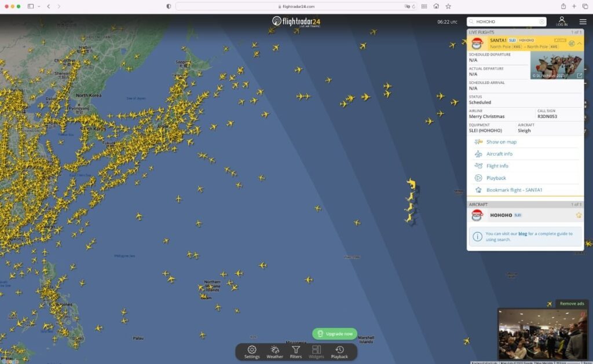Viewport: 593px width, 364px height.
Task: Click the Flight info route icon
Action: (478, 166)
